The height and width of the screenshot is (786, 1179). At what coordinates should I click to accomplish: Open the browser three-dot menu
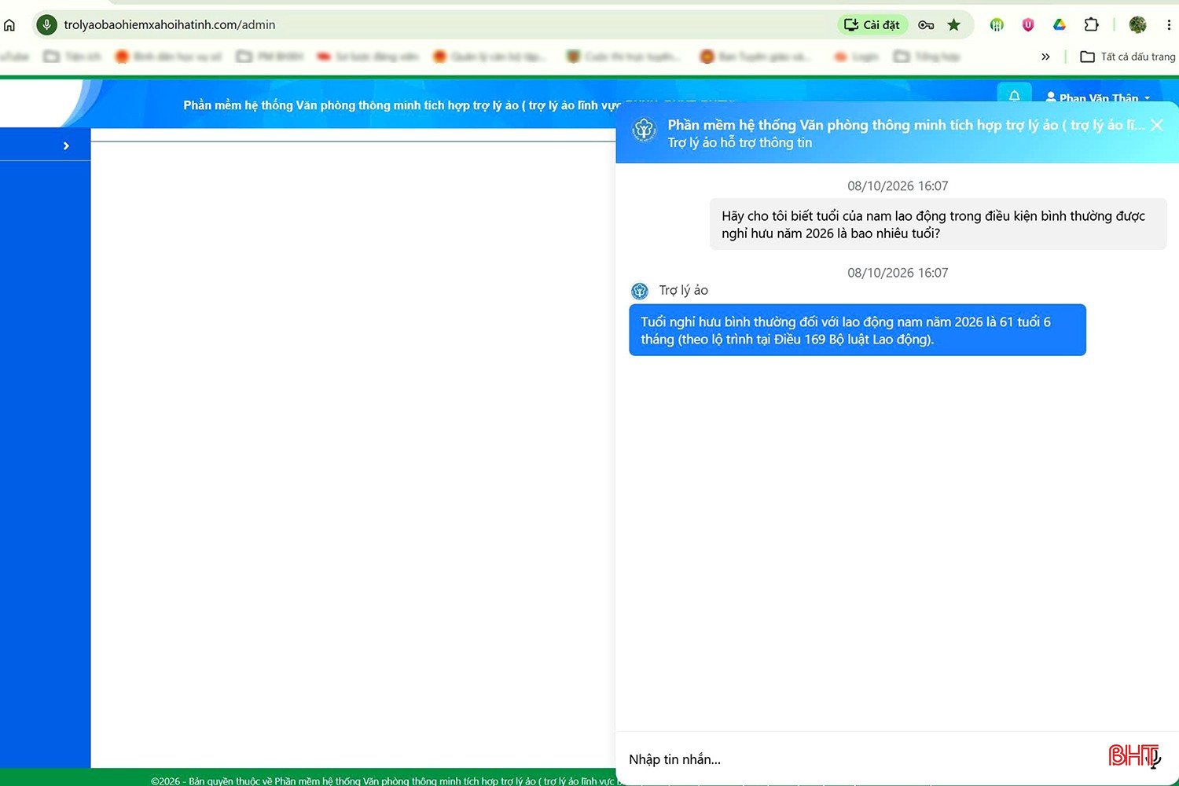1169,25
